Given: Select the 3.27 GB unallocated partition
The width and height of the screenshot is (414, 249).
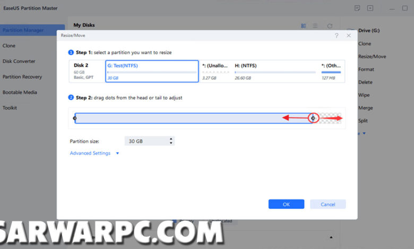Looking at the screenshot, I should pos(215,72).
